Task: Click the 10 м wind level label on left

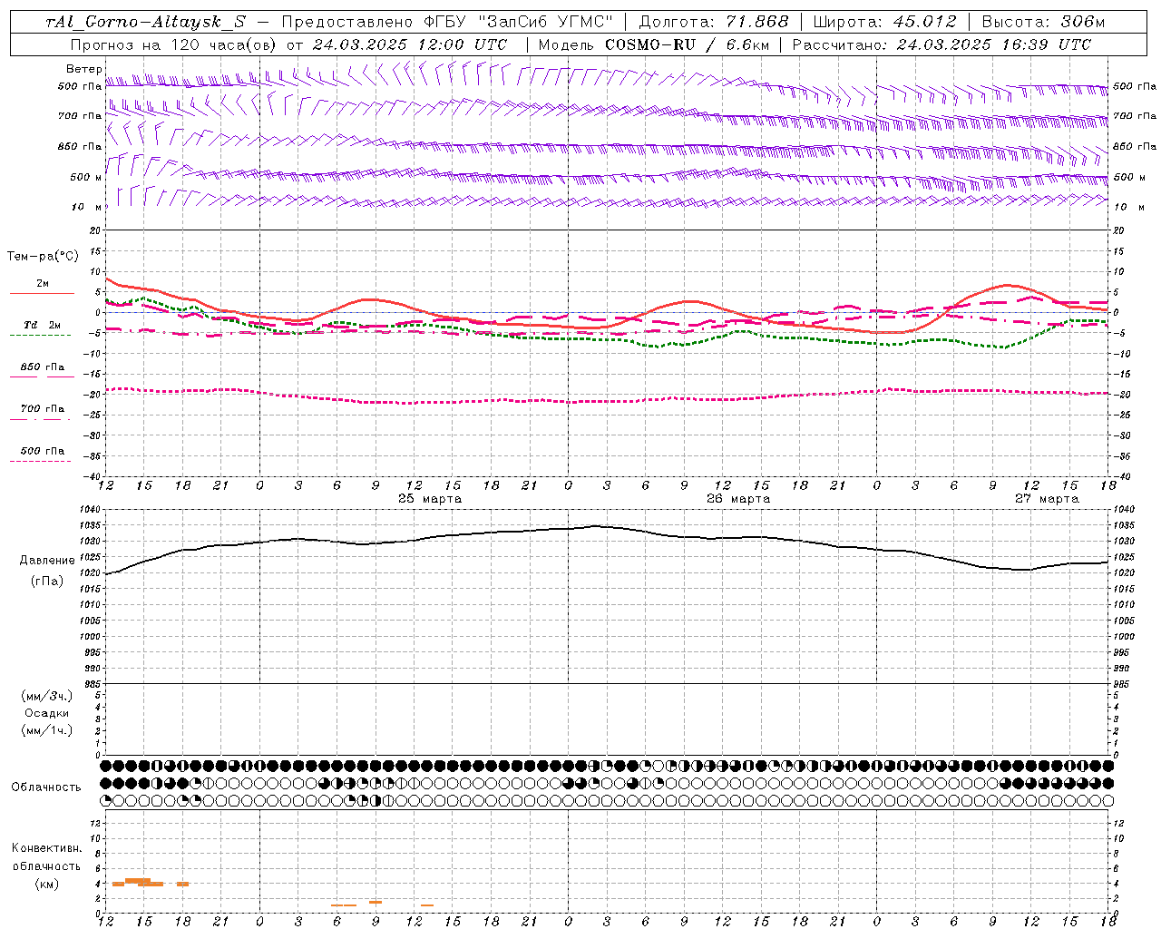Action: point(86,207)
